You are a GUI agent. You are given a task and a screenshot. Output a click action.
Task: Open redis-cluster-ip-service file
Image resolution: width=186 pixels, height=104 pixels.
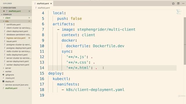coord(19,51)
